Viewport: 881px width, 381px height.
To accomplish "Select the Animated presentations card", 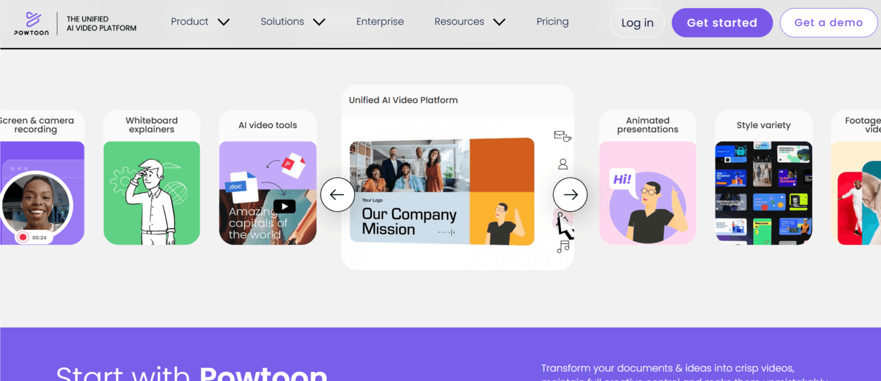I will pos(647,178).
